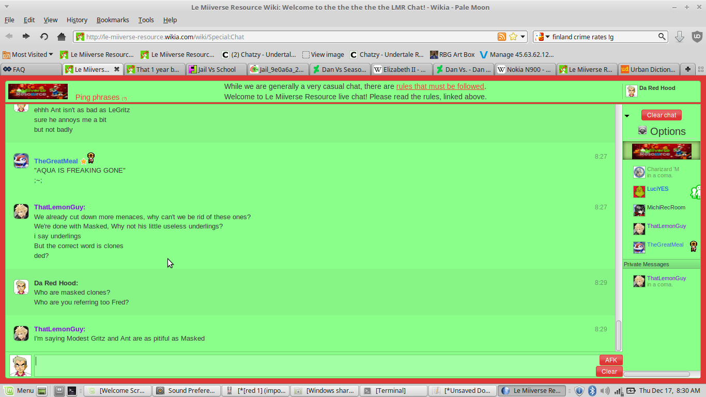Collapse the sidebar with the black triangle
This screenshot has height=397, width=706.
[627, 116]
